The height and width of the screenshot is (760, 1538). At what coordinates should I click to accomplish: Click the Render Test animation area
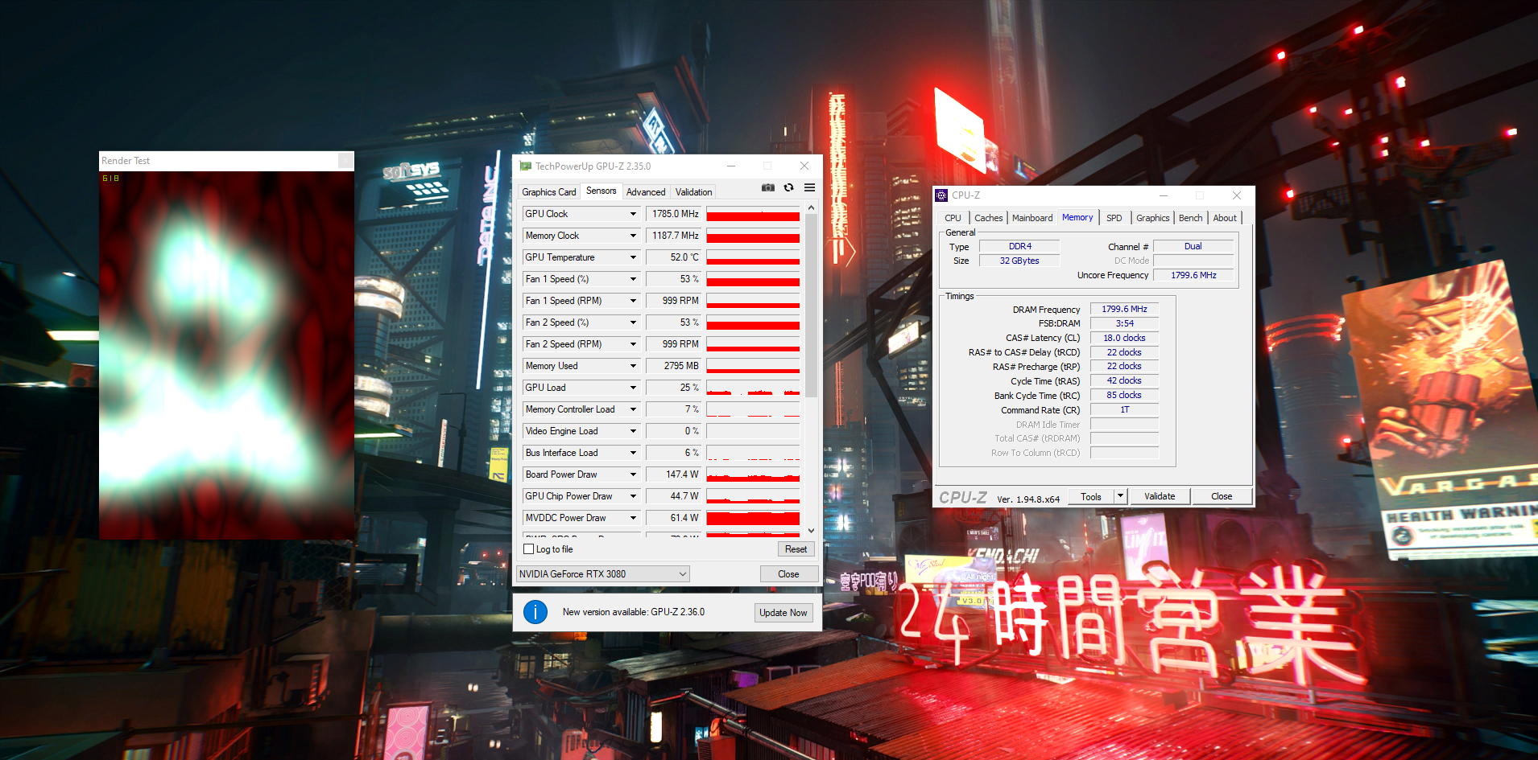pyautogui.click(x=226, y=355)
